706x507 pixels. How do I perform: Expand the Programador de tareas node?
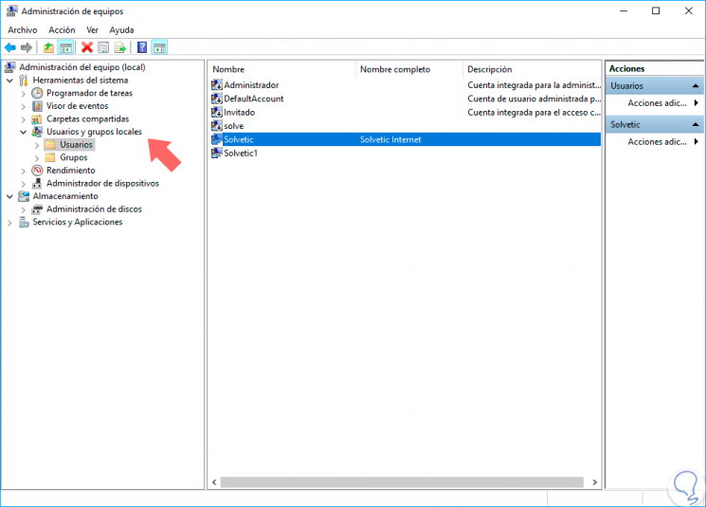pos(24,93)
